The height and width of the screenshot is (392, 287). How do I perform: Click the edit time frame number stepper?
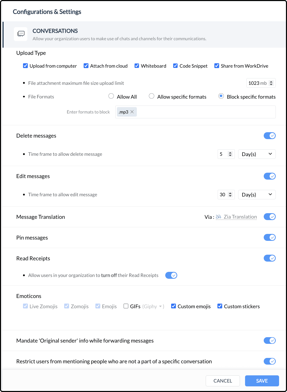point(230,194)
